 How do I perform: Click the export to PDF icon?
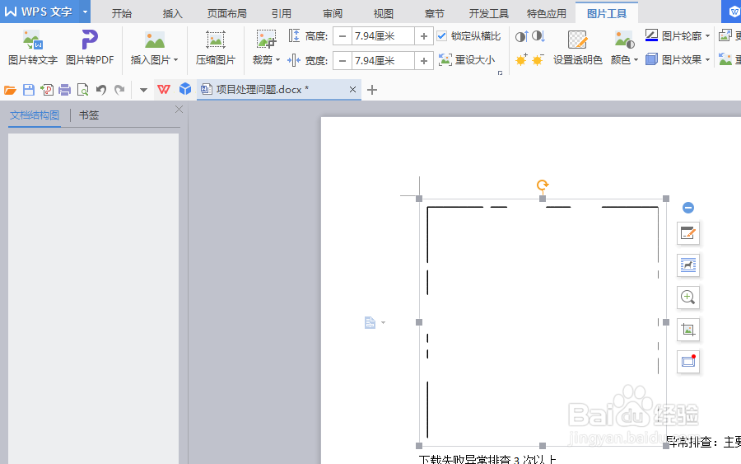coord(47,89)
